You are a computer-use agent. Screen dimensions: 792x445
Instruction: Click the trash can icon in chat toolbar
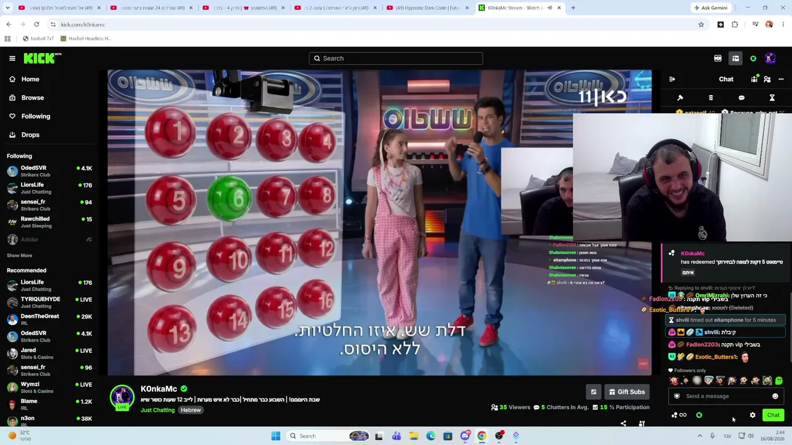(710, 98)
